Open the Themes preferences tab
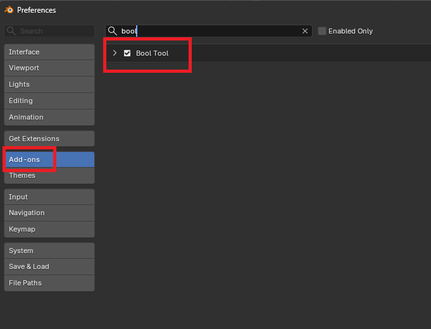Screen dimensions: 431x329 pos(49,175)
